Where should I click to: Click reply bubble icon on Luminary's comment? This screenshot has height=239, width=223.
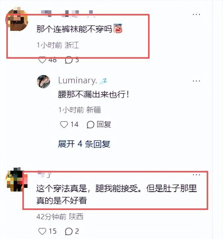tap(90, 125)
